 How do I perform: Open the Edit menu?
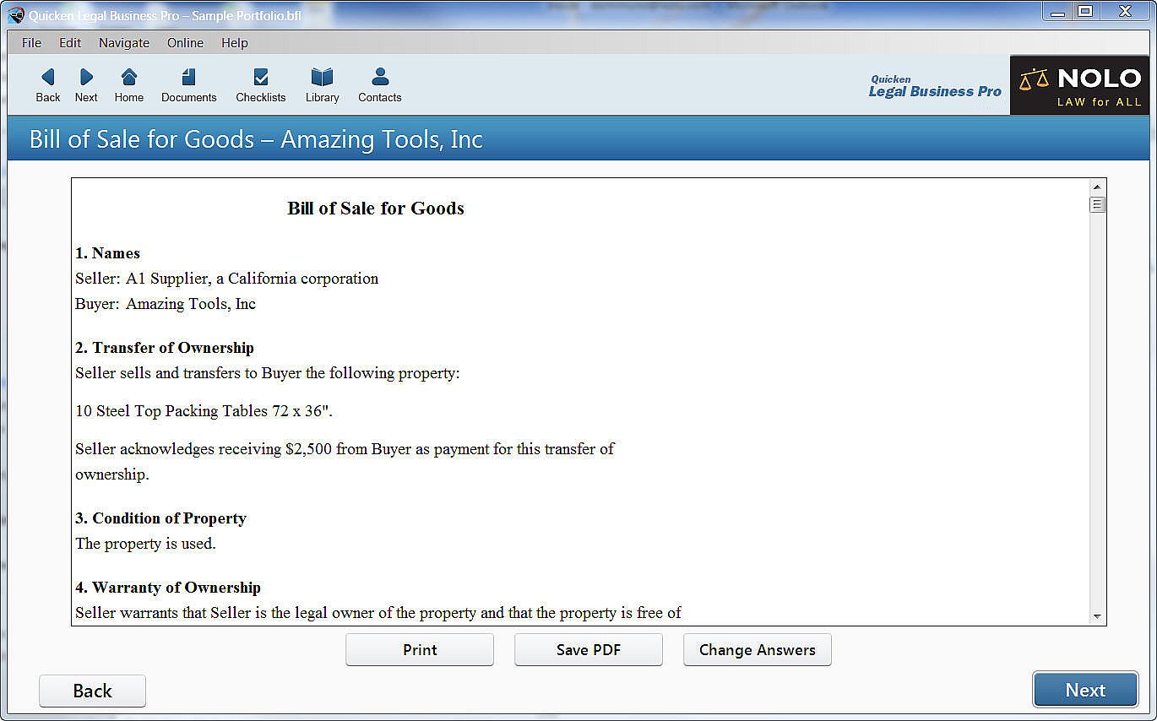pyautogui.click(x=70, y=43)
